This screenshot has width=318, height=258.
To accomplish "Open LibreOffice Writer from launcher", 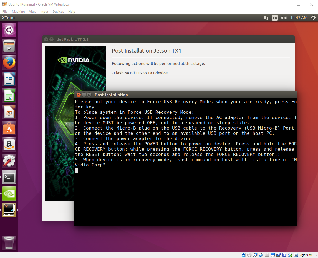I will 9,79.
